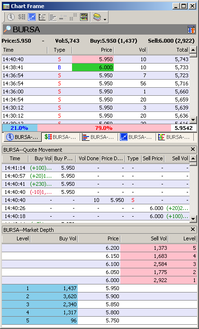Click buy volume 2,340 at price 5.850
199x329 pixels.
70,304
